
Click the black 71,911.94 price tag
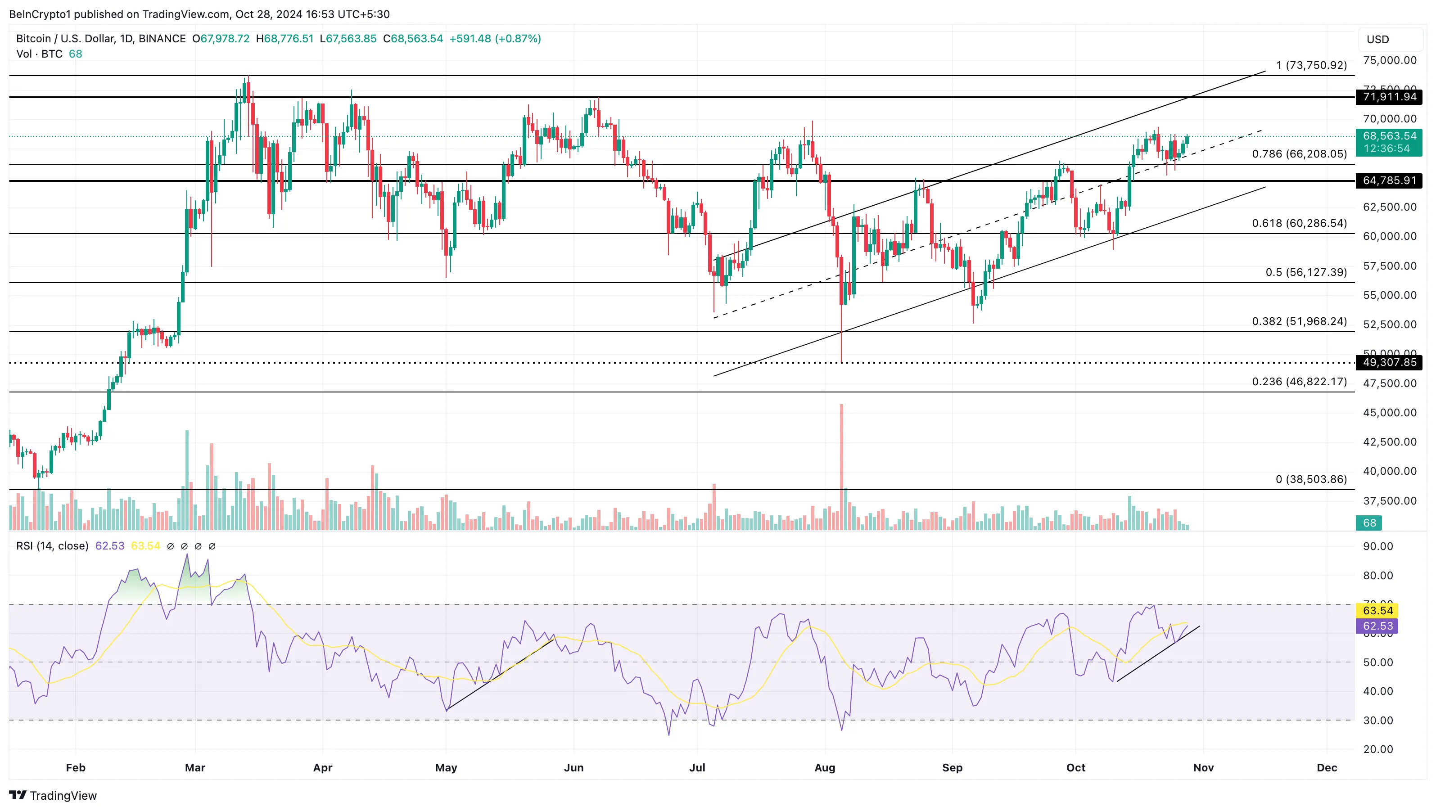1389,97
